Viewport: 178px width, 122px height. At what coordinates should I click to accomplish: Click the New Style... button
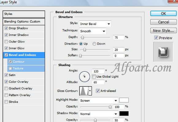point(164,30)
